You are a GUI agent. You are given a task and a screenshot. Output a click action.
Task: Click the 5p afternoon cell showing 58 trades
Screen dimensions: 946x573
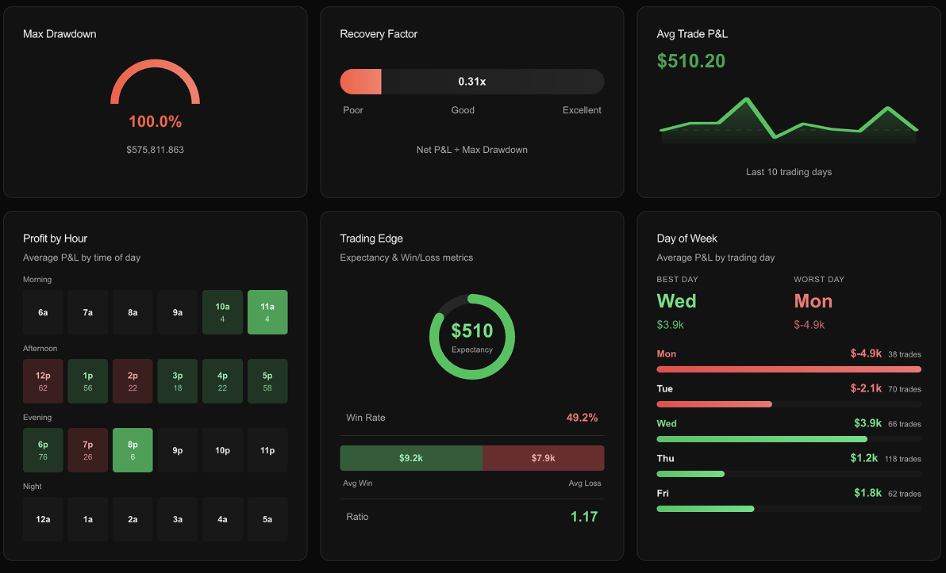pos(267,380)
